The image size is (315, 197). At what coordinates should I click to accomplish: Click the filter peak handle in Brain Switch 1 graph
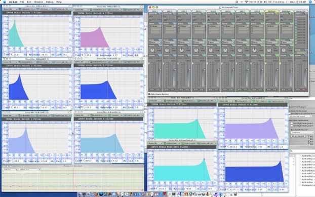tap(15, 21)
